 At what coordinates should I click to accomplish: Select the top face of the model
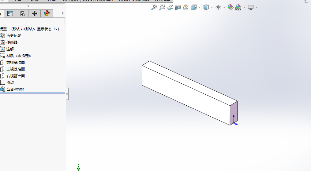coord(189,83)
